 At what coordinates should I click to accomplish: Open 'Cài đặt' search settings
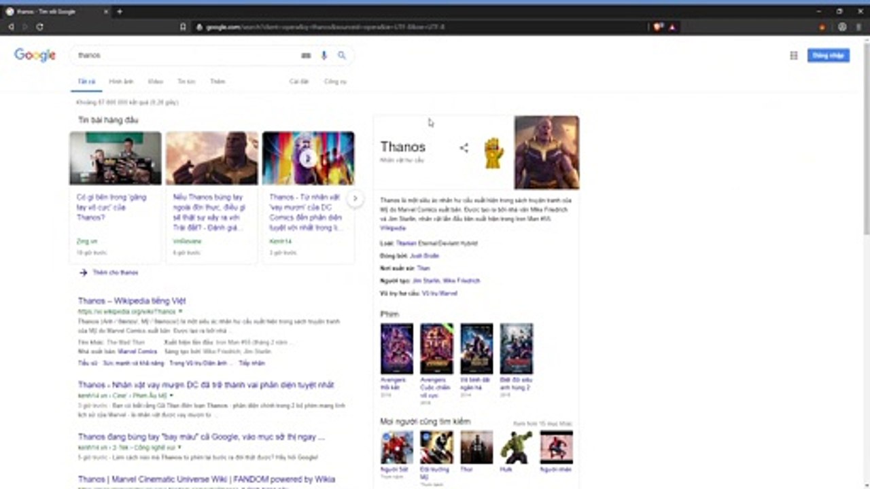299,81
